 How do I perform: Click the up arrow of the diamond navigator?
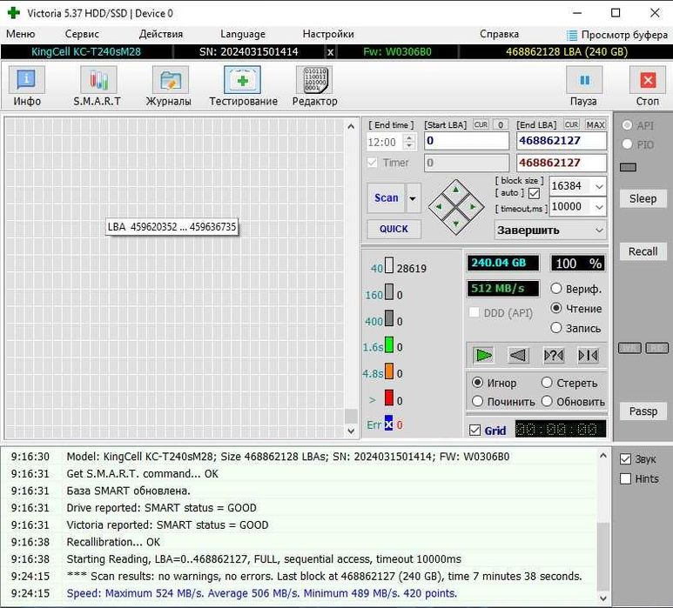point(456,190)
